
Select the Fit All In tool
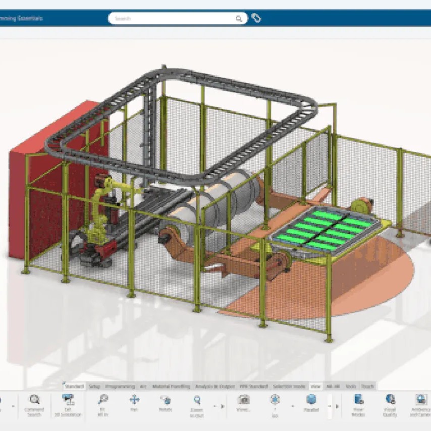[103, 400]
